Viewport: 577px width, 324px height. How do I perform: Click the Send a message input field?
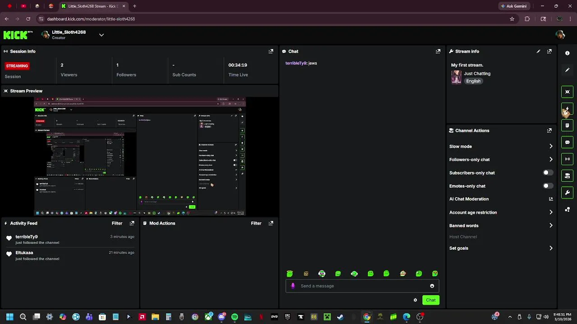pos(362,286)
